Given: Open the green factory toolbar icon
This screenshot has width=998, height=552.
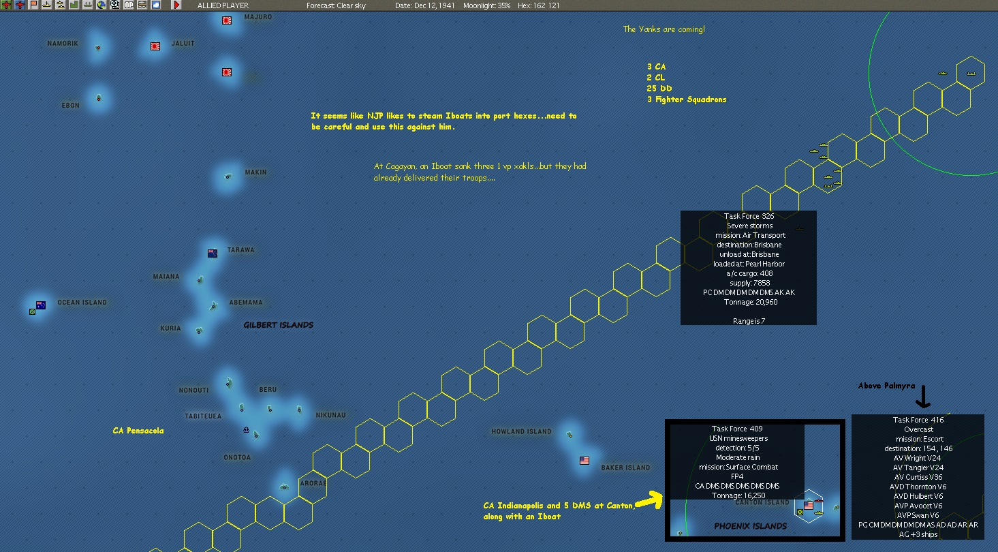Looking at the screenshot, I should [x=74, y=5].
